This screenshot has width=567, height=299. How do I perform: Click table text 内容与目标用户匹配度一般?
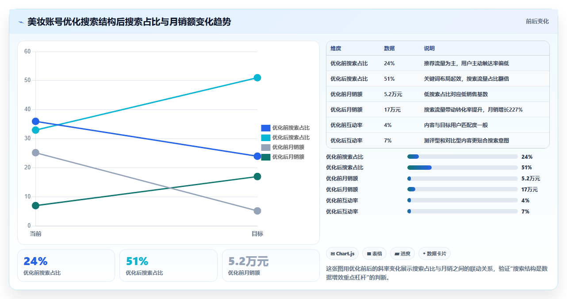(x=456, y=125)
